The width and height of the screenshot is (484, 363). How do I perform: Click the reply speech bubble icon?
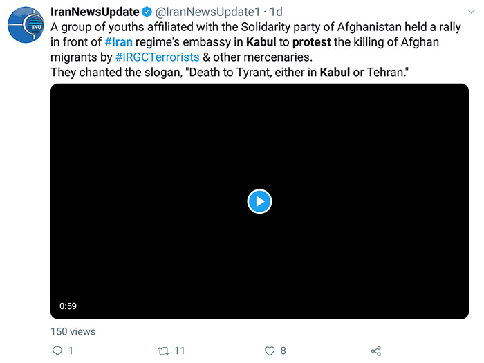click(x=57, y=351)
